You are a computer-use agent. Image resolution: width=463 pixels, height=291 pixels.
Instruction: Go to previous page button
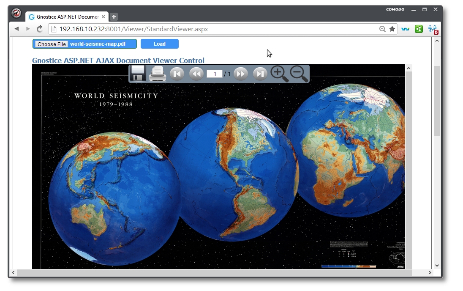coord(196,74)
